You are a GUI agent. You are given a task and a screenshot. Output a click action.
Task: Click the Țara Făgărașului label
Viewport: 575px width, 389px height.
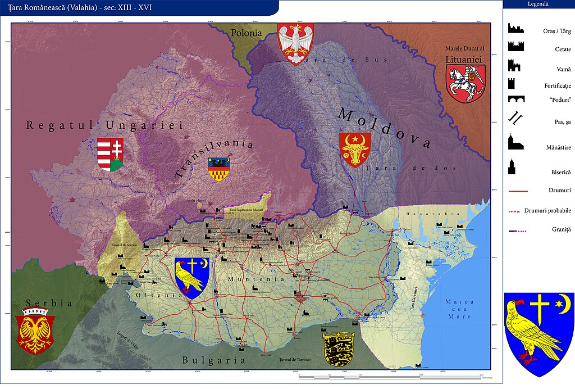tap(247, 210)
